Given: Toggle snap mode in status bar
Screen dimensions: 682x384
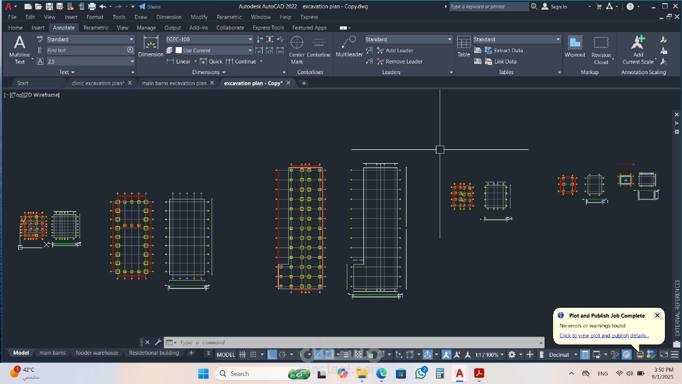Looking at the screenshot, I should (254, 355).
